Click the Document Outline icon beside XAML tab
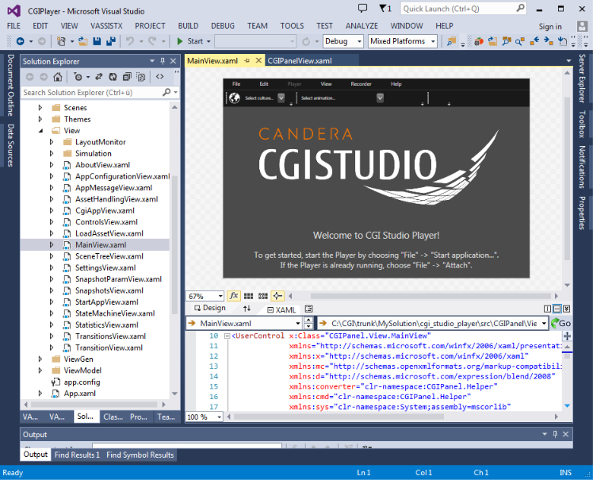This screenshot has height=480, width=593. tap(308, 309)
